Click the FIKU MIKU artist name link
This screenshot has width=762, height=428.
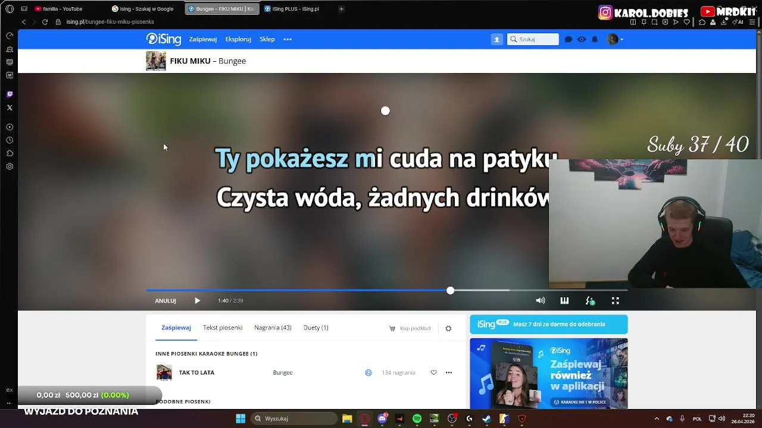(x=190, y=61)
